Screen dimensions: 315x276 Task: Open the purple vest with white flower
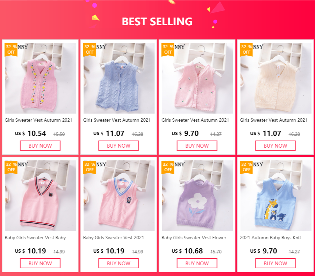coord(197,196)
